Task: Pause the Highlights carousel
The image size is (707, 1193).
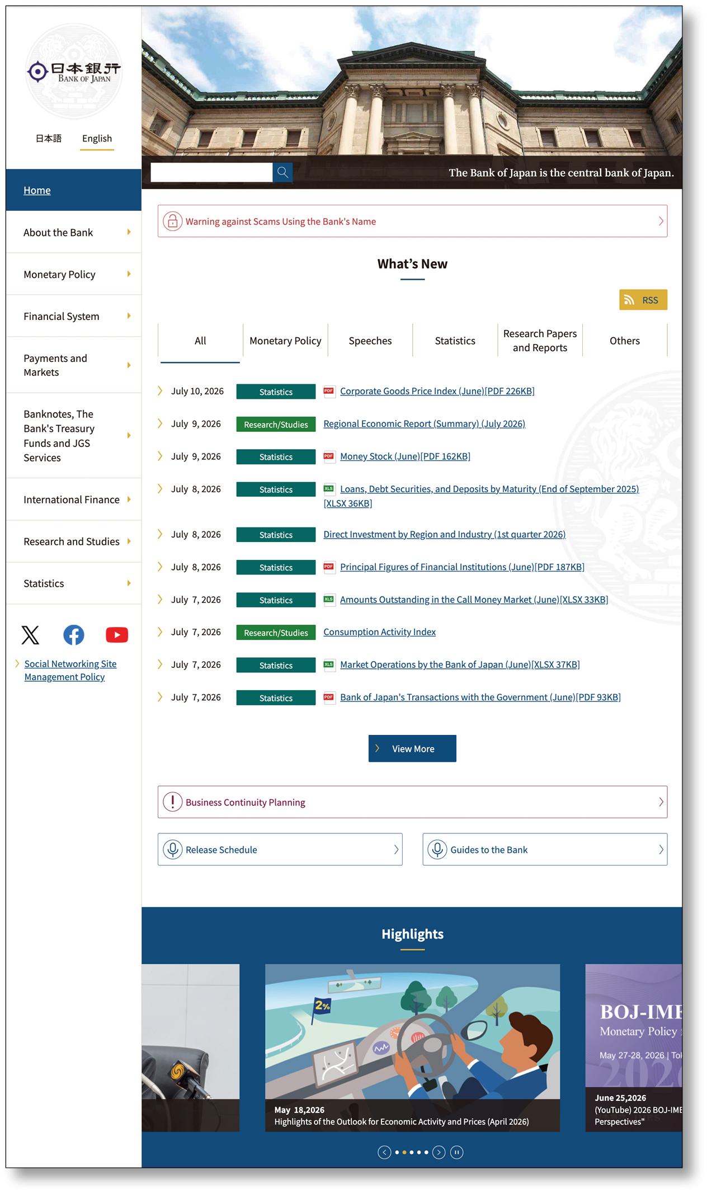Action: pyautogui.click(x=457, y=1152)
